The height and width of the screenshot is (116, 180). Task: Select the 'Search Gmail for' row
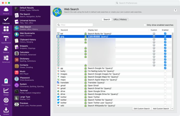(x=114, y=88)
